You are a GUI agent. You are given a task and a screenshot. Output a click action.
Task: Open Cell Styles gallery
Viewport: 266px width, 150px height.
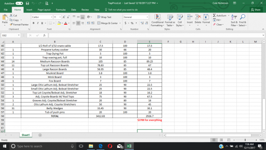(180, 20)
